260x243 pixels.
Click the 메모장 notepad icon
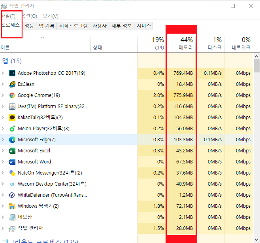(12, 217)
